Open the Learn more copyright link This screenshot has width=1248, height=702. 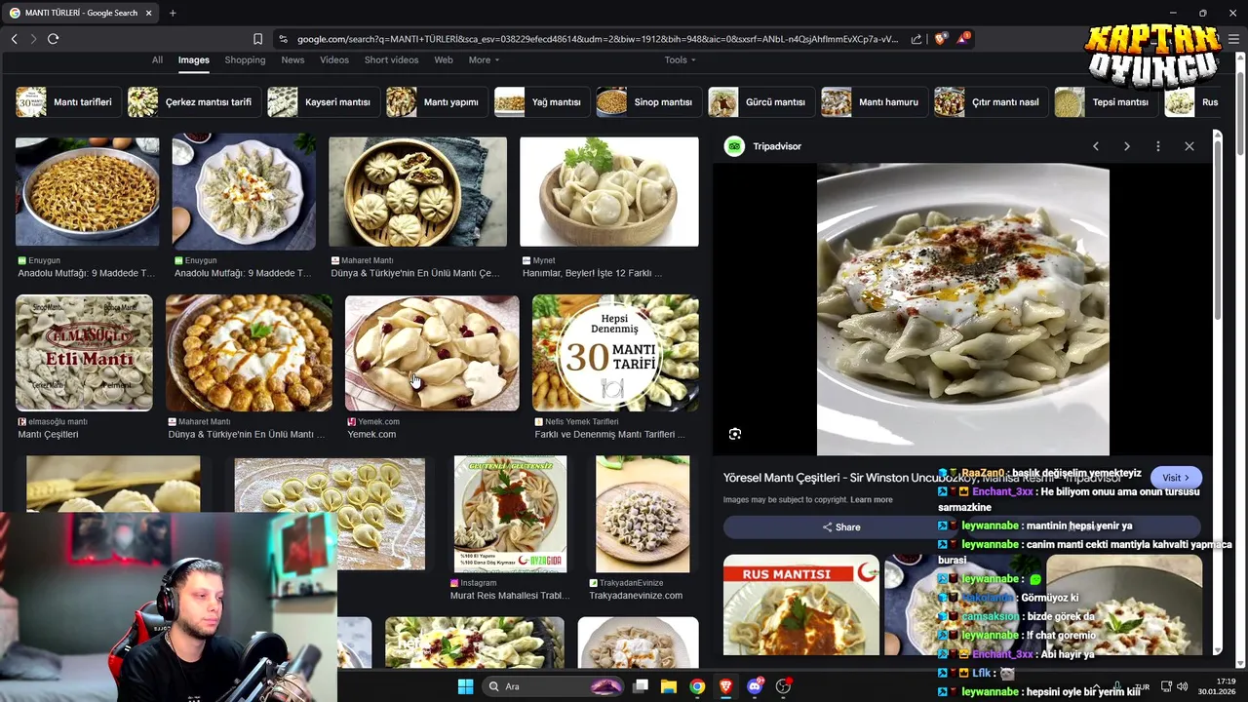[872, 500]
